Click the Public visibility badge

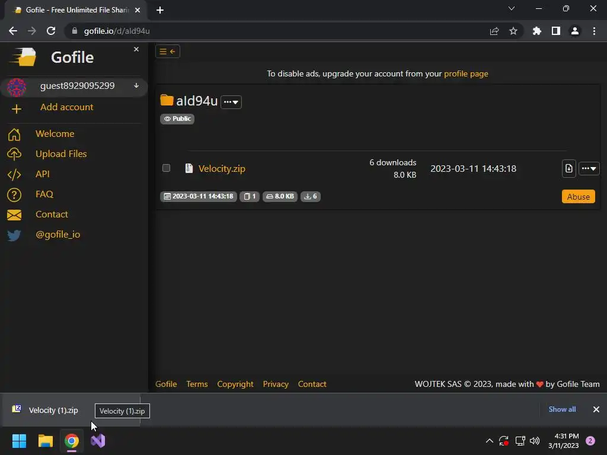pyautogui.click(x=177, y=118)
